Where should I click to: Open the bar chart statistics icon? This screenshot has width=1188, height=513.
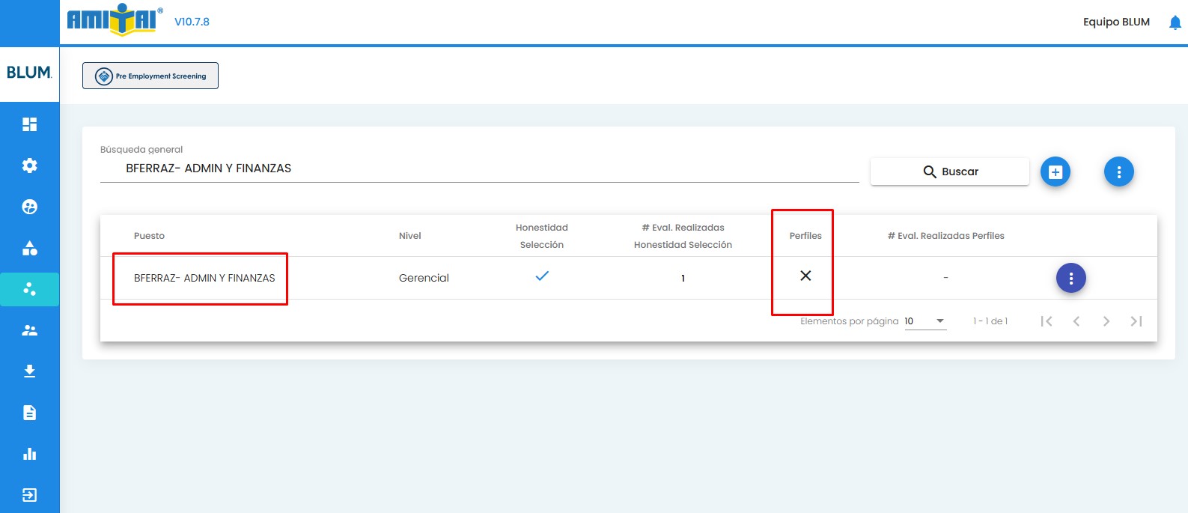pos(29,454)
